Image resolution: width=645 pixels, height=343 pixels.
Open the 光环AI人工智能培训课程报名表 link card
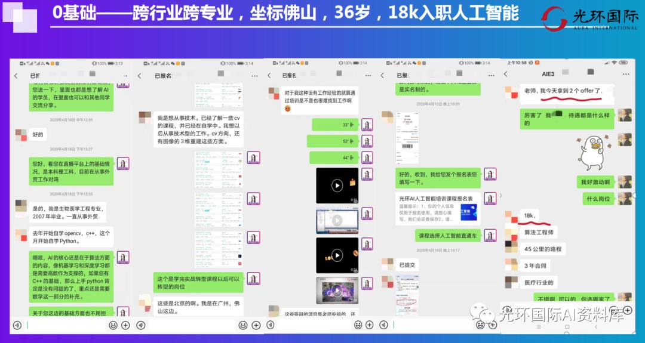click(438, 209)
